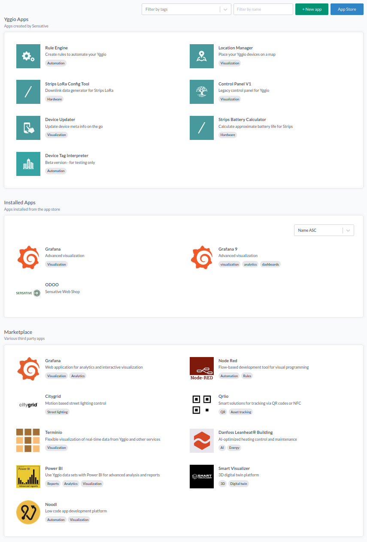The height and width of the screenshot is (542, 367).
Task: Click the Power BI chart icon
Action: [x=28, y=476]
